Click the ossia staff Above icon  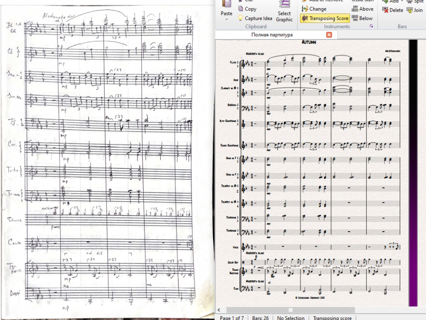(x=354, y=9)
